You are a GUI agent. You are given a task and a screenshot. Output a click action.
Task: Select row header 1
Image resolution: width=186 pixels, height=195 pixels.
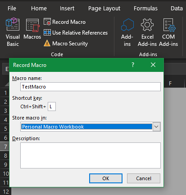click(5, 93)
